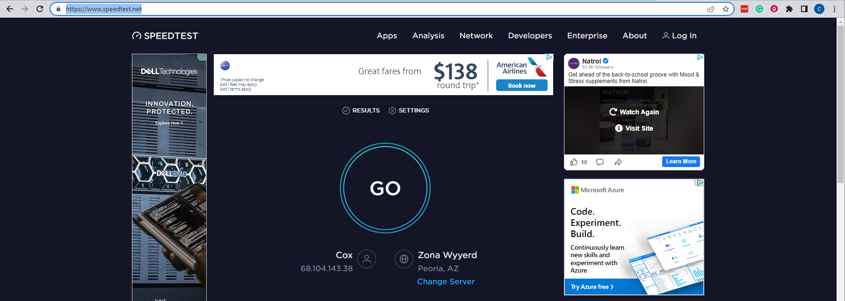
Task: Open the Apps menu item
Action: point(387,35)
